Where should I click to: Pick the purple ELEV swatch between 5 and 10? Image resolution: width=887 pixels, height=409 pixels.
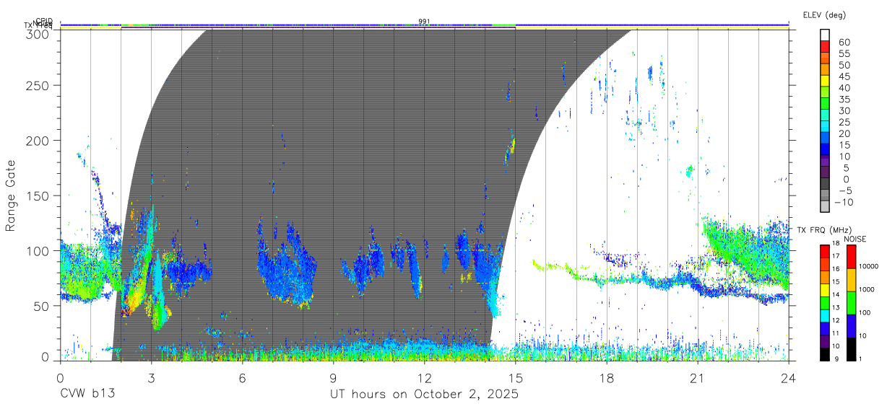click(825, 162)
